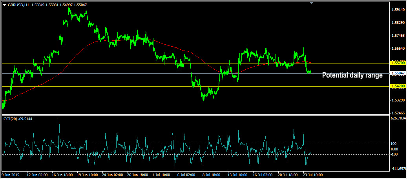
Task: Click the GBPUSD,H1 chart title text
Action: [18, 5]
